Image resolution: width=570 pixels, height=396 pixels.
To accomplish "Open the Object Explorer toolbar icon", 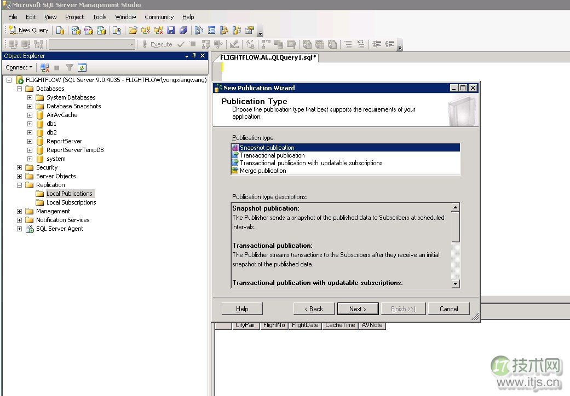I will click(224, 30).
